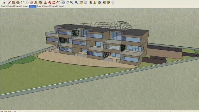Click the Make Component icon
This screenshot has height=112, width=199.
[27, 2]
